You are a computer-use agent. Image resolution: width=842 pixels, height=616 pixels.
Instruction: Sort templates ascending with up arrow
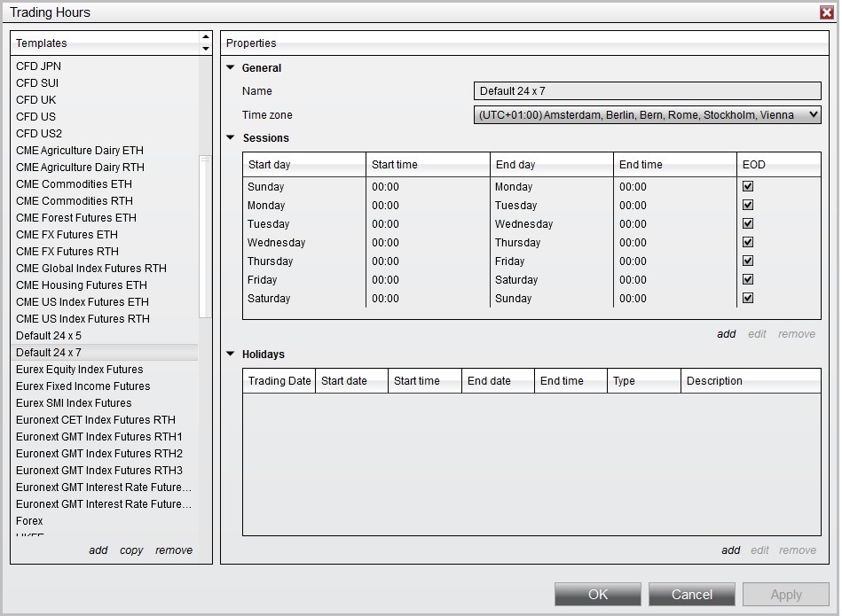coord(205,37)
